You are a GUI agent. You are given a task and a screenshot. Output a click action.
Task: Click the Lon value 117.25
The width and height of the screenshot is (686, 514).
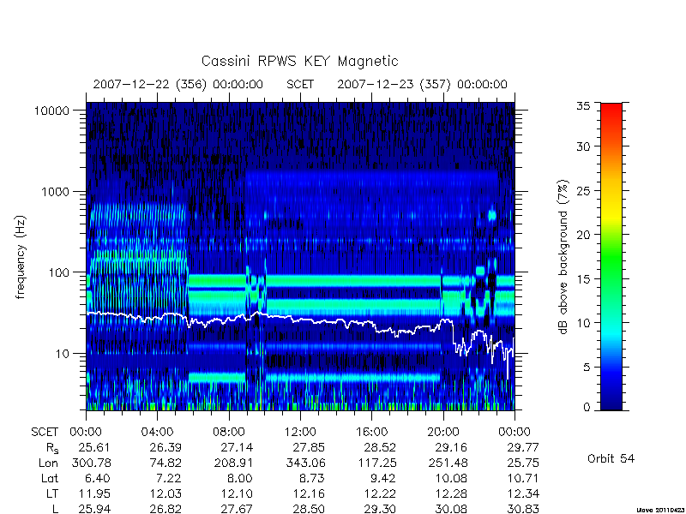point(376,463)
